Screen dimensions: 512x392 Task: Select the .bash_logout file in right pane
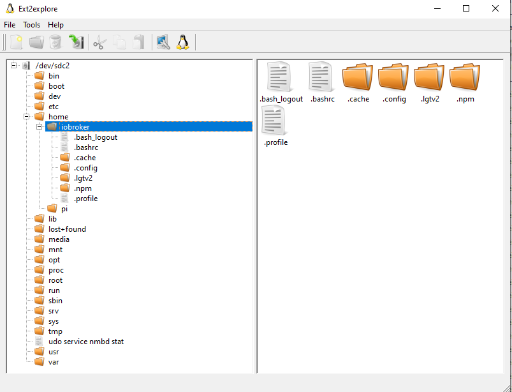281,83
